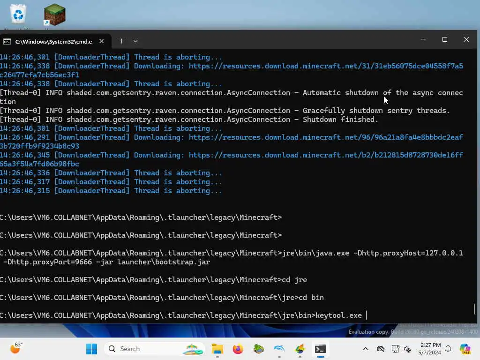Click the download URL containing /31/31eb56075
480x360 pixels.
(x=326, y=66)
